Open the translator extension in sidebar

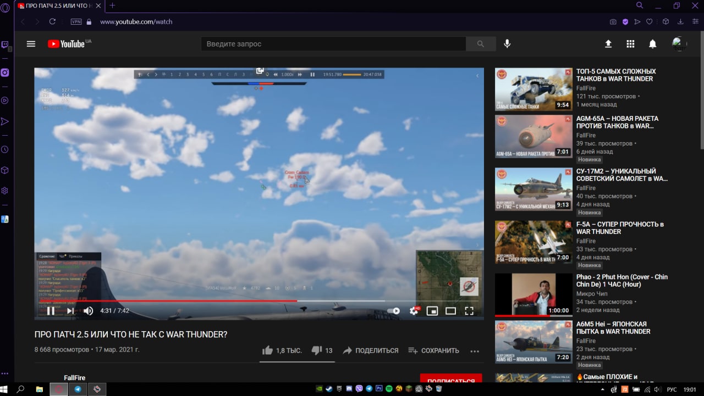tap(5, 219)
